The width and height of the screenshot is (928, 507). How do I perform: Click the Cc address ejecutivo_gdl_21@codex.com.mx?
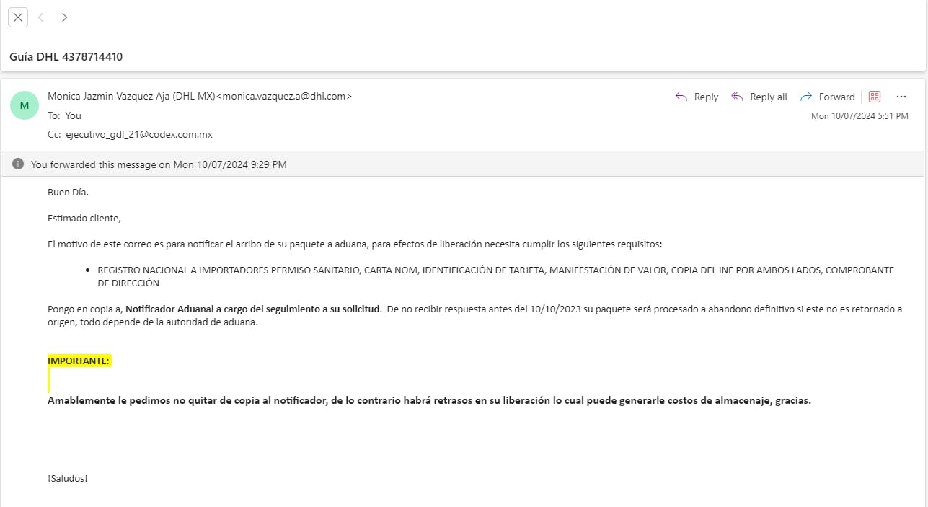click(139, 134)
